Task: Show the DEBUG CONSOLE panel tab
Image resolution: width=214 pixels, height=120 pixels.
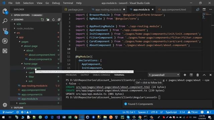Action: 101,75
